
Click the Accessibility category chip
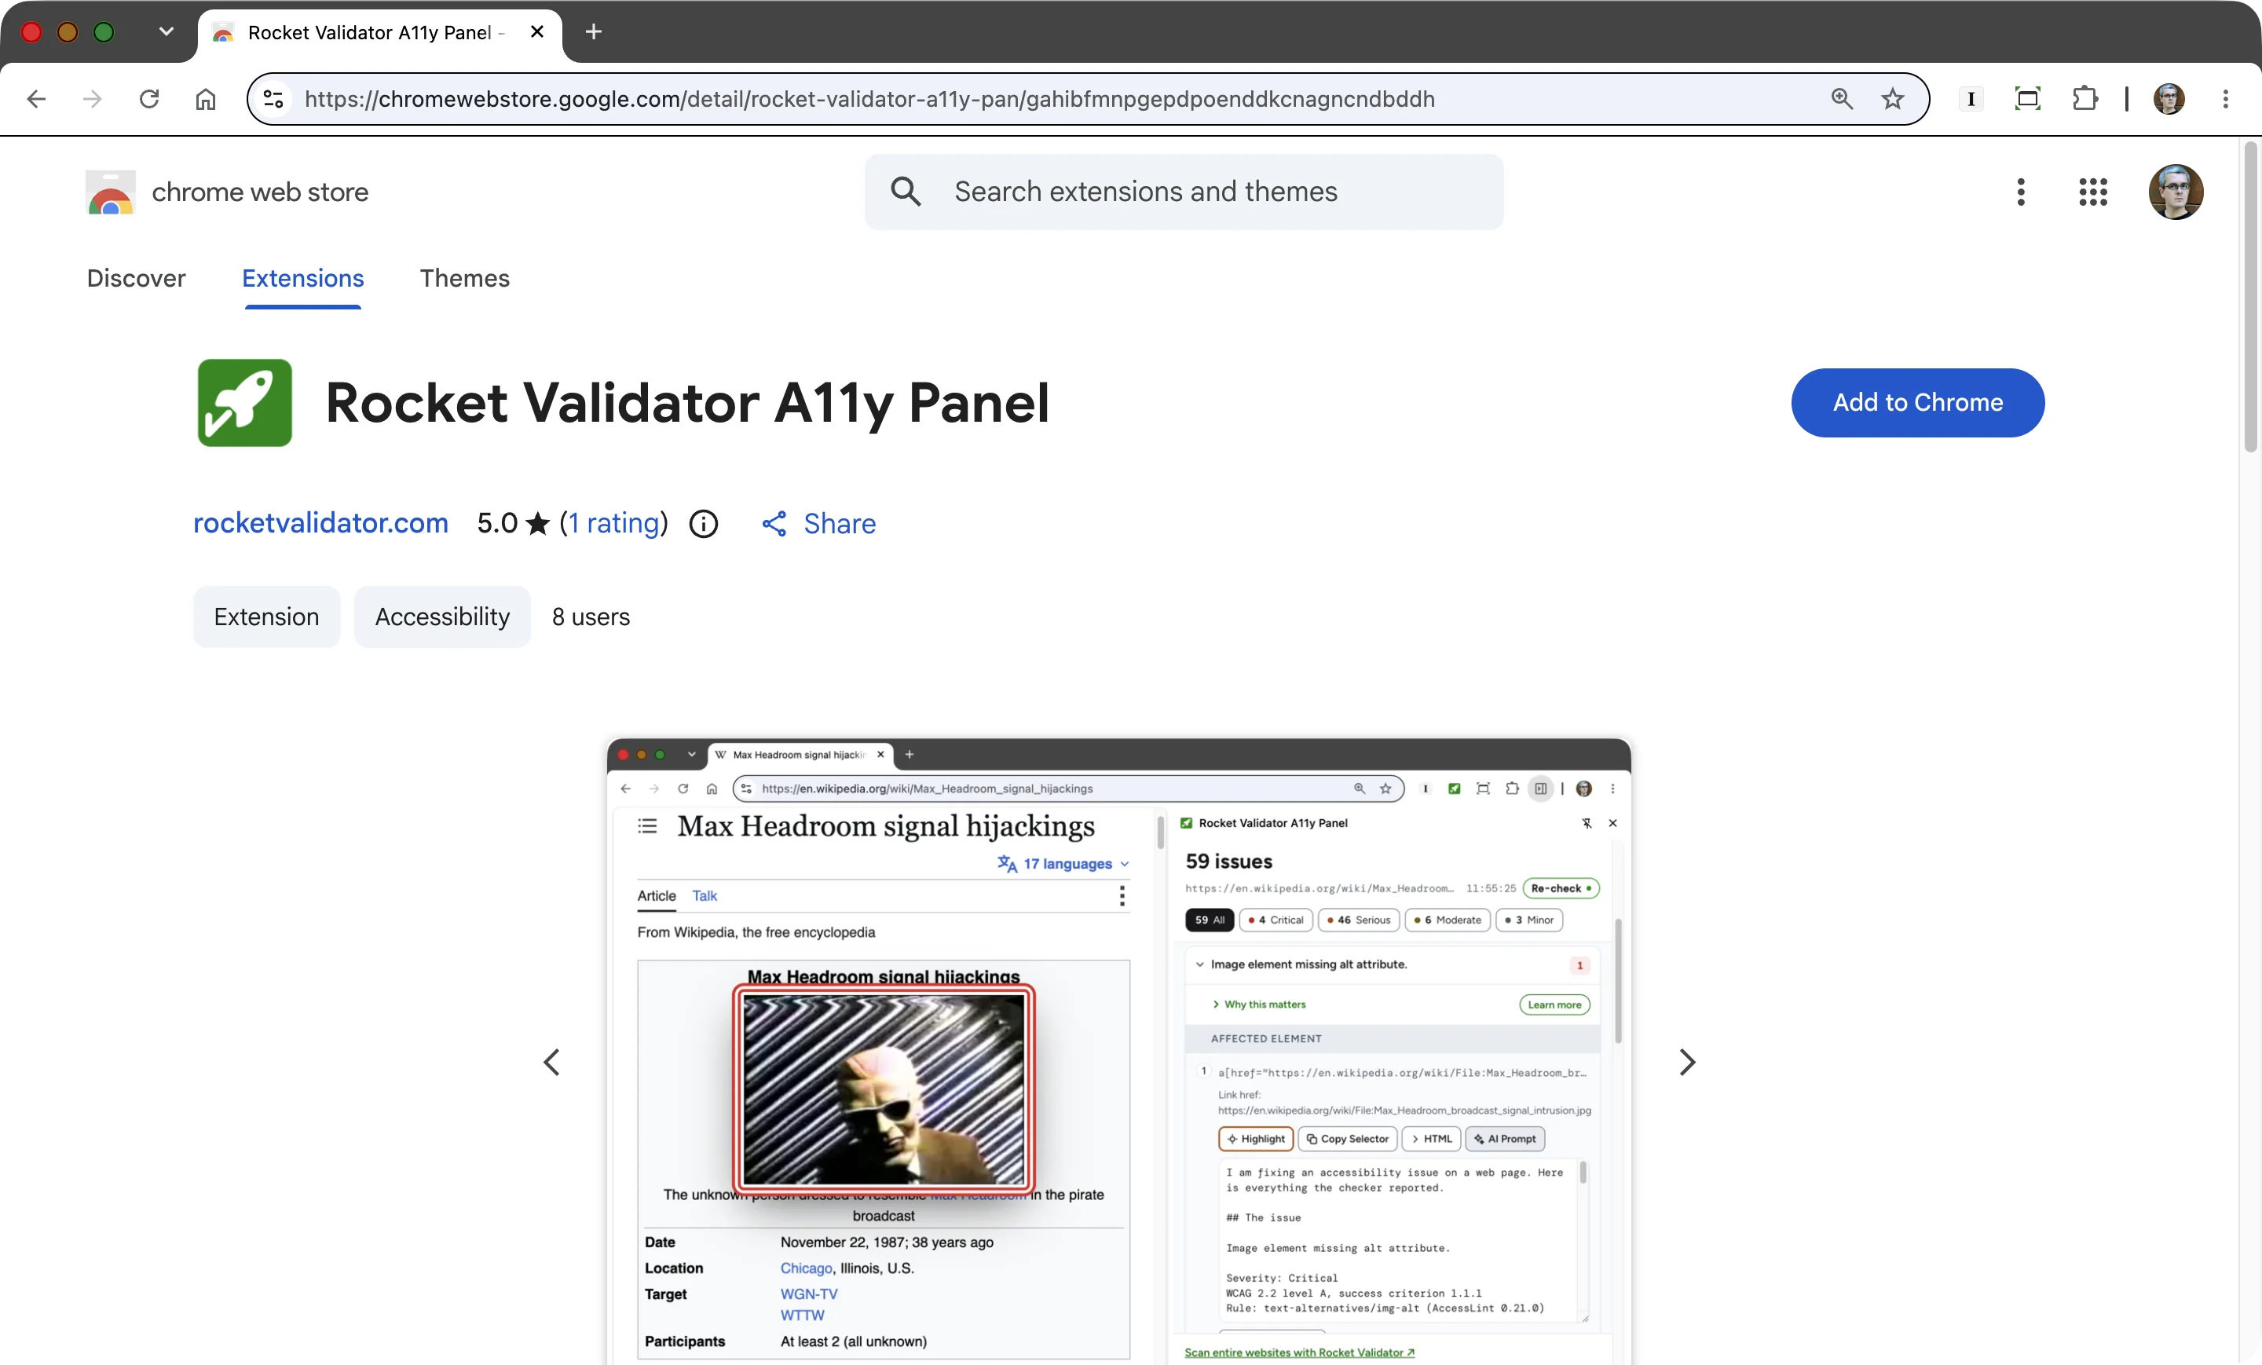pos(442,616)
